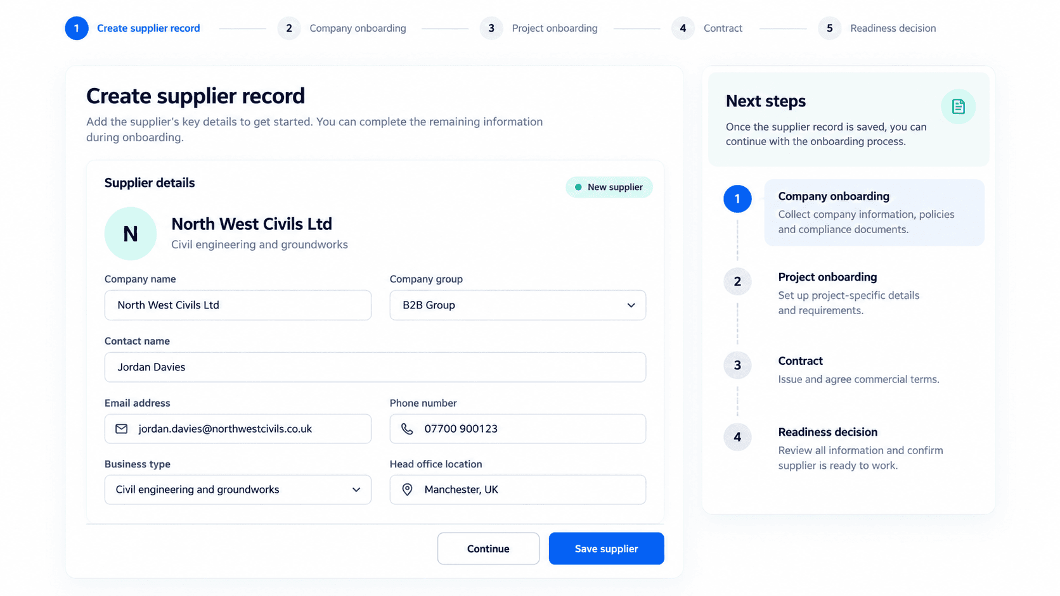Click the Next steps heading
The height and width of the screenshot is (596, 1060).
tap(766, 101)
